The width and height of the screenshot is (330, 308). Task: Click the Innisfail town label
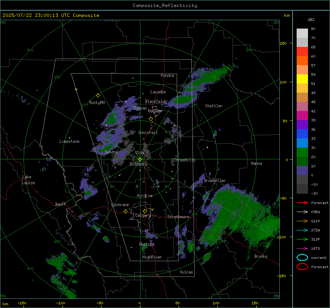148,133
